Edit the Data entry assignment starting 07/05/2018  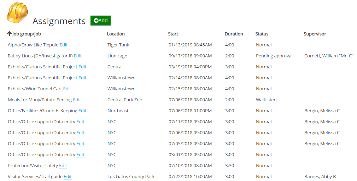pyautogui.click(x=80, y=144)
